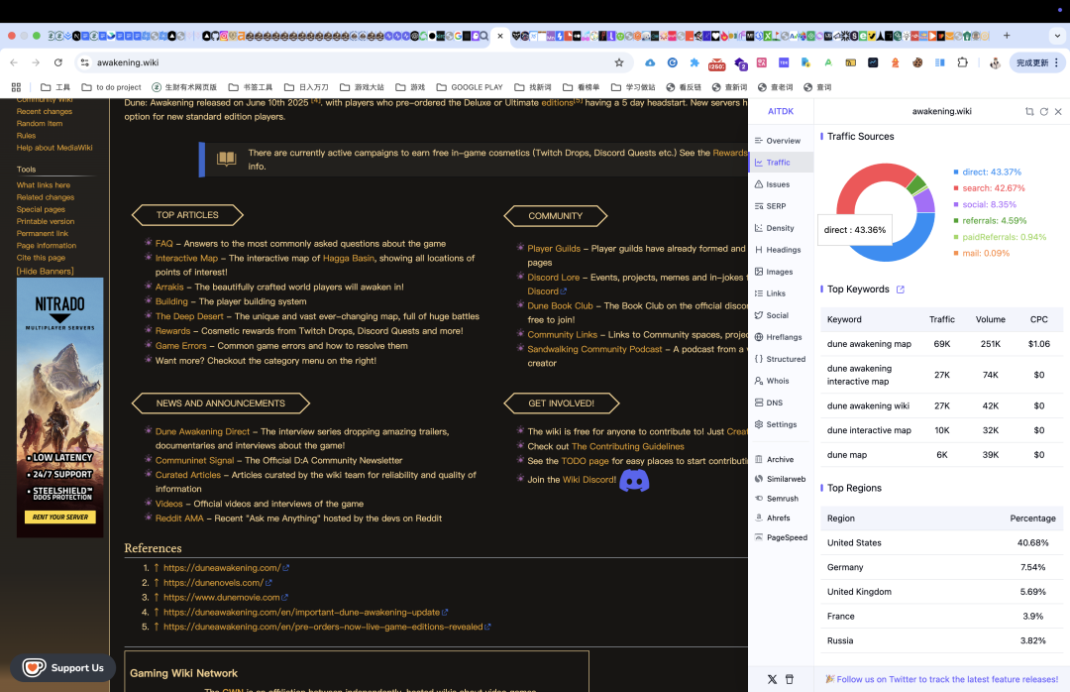Open Recent changes in wiki sidebar
Screen dimensions: 1070x692
pyautogui.click(x=45, y=111)
